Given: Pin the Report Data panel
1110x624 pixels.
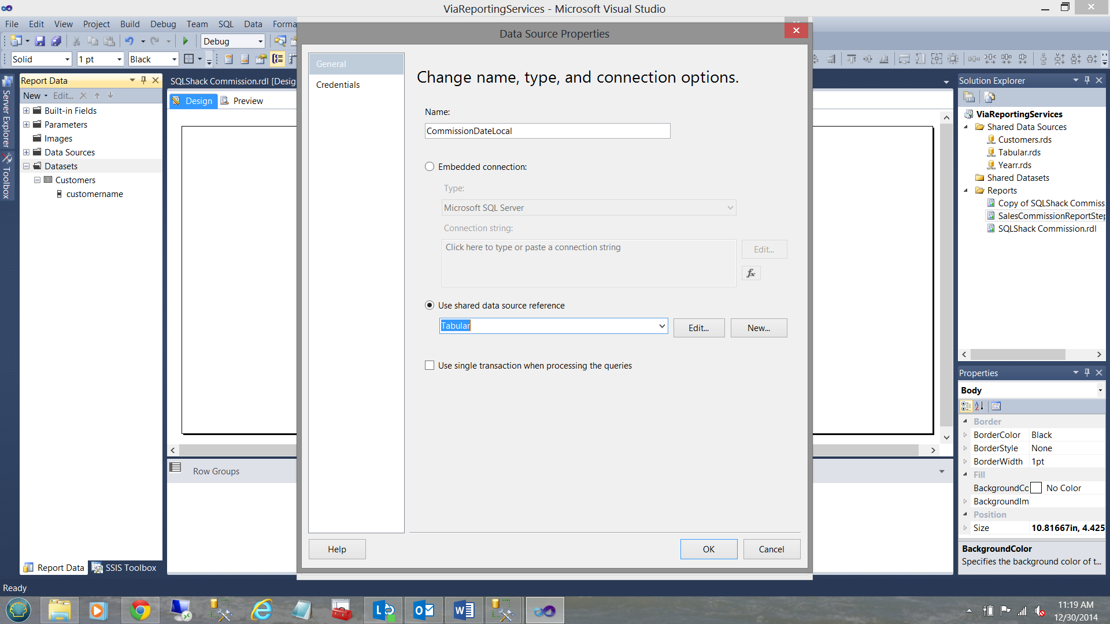Looking at the screenshot, I should click(144, 80).
